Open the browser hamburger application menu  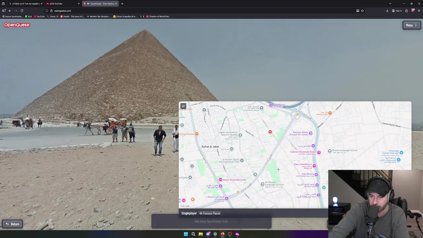[x=419, y=11]
